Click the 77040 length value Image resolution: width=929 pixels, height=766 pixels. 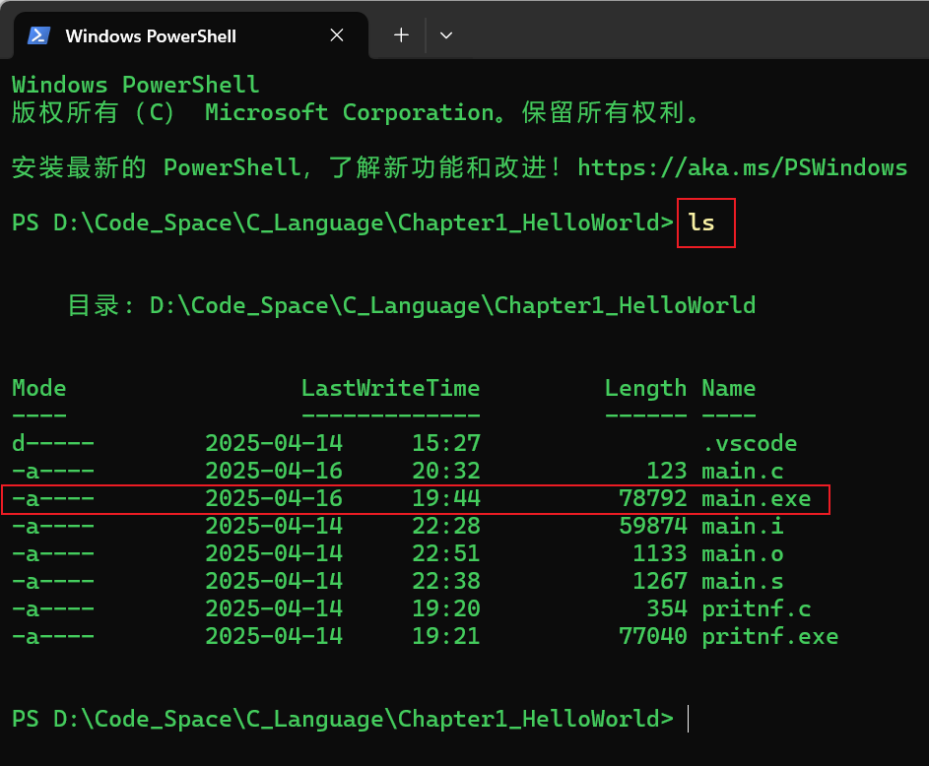click(653, 636)
